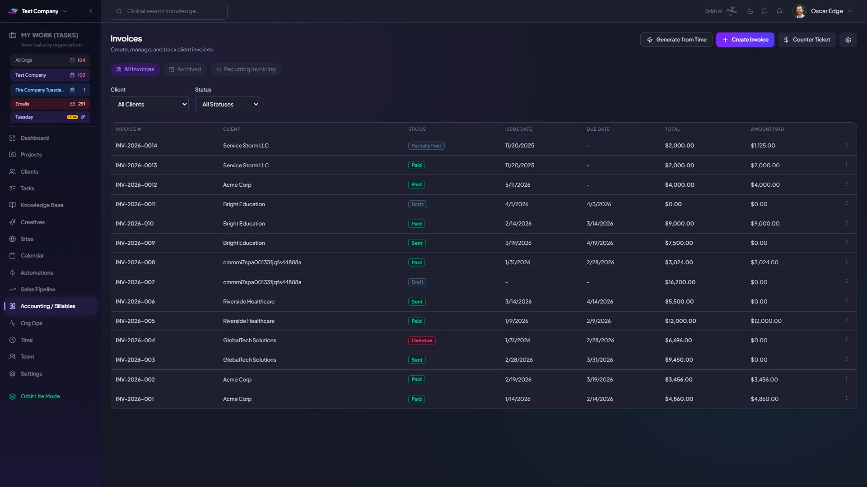Open row menu for INV-2026-002
The image size is (867, 487).
[x=847, y=379]
